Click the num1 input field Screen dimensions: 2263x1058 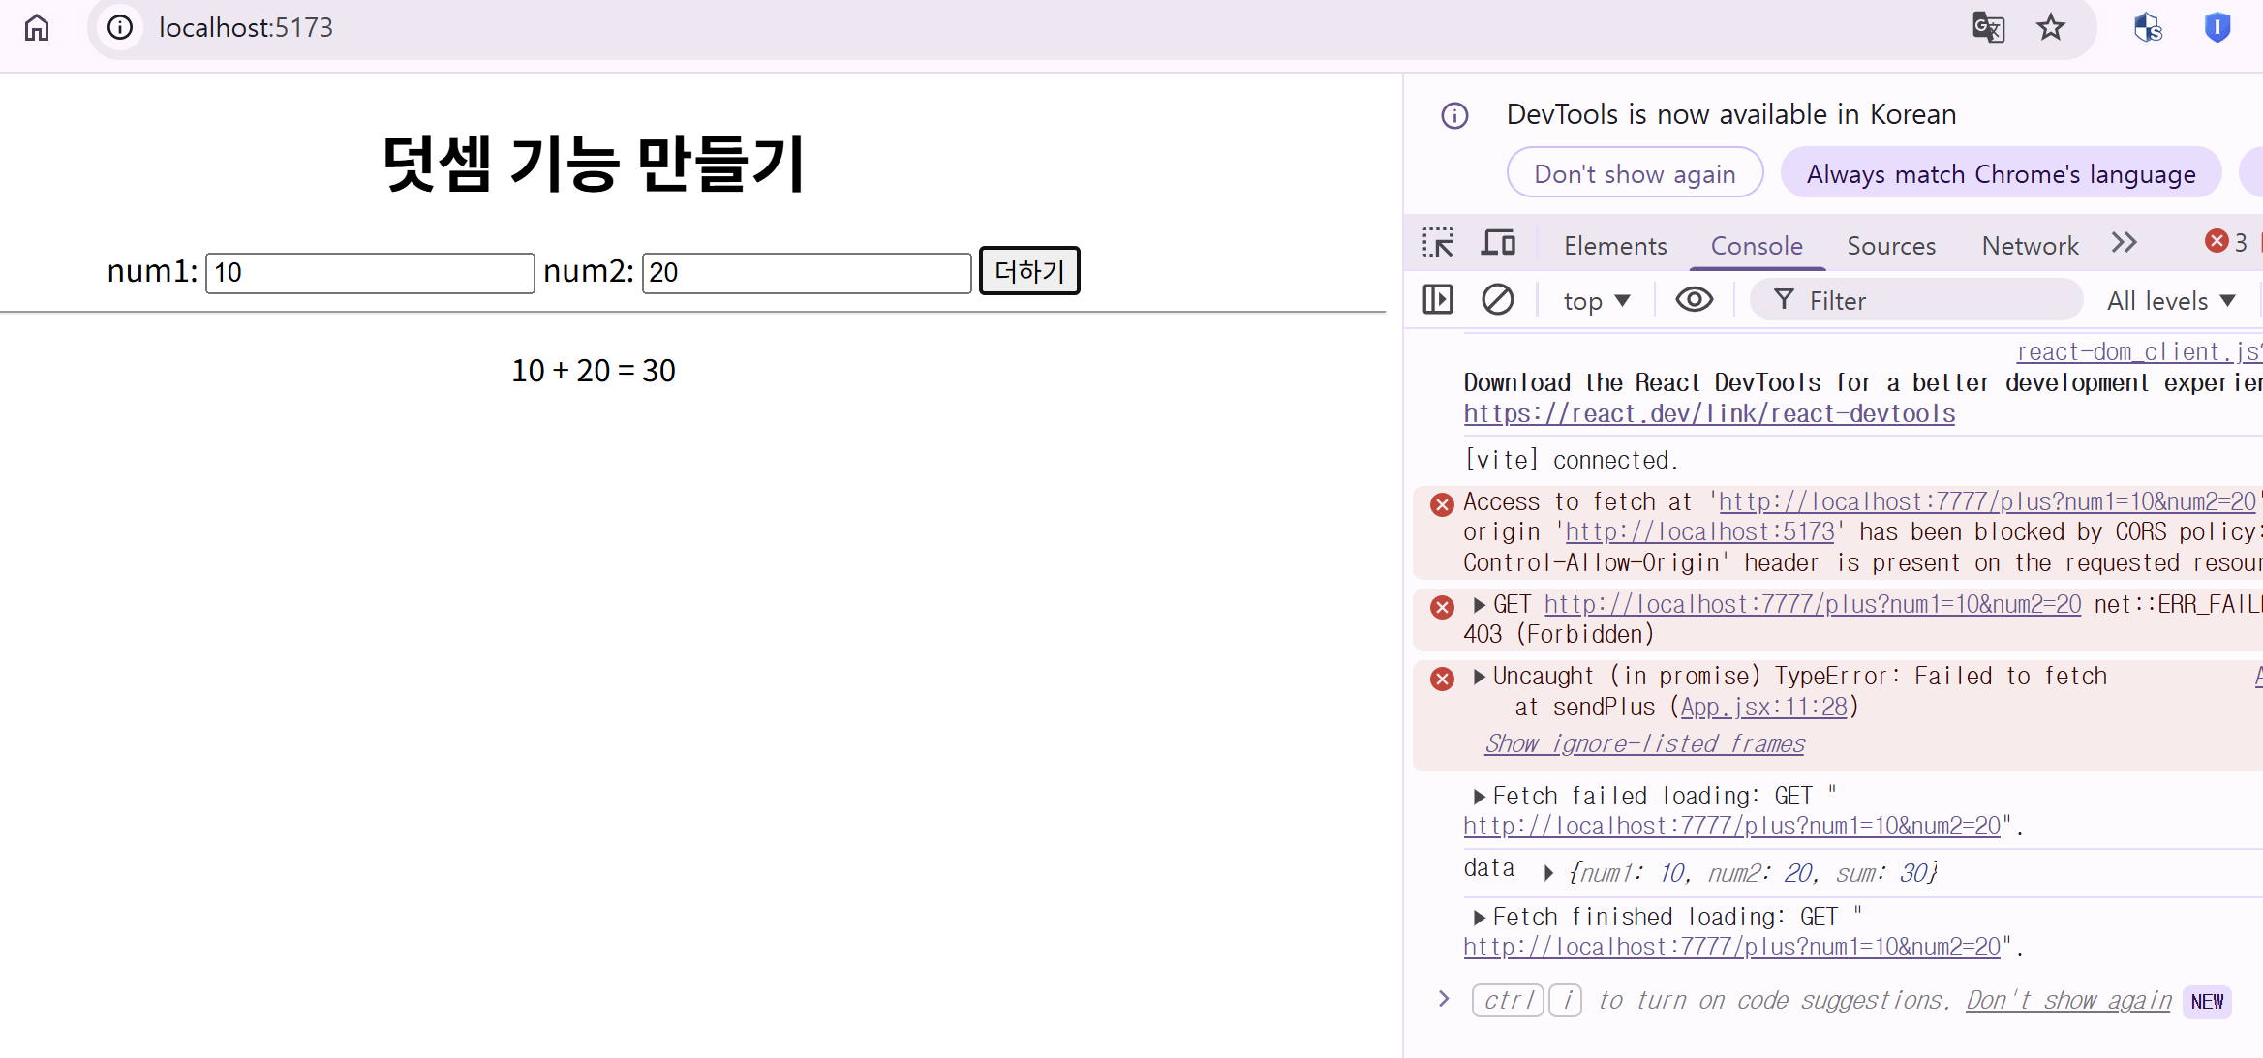point(370,273)
